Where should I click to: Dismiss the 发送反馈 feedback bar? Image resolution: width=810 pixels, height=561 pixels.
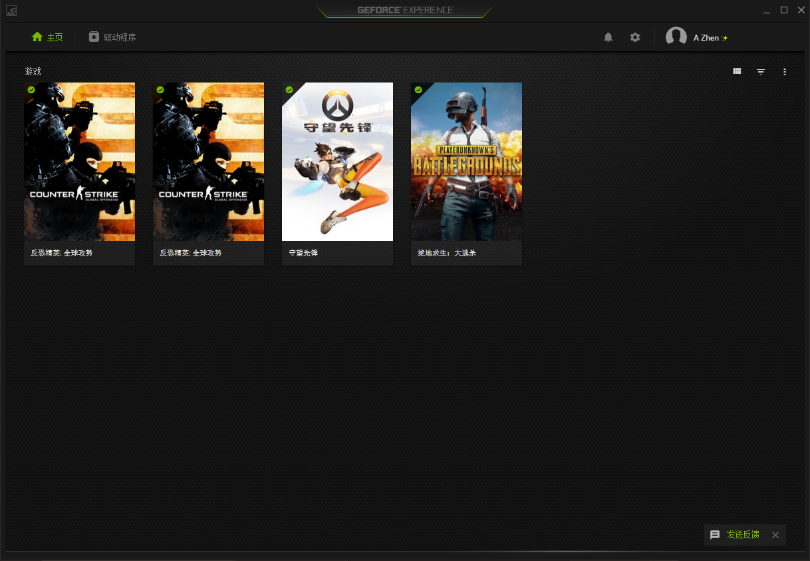tap(775, 535)
